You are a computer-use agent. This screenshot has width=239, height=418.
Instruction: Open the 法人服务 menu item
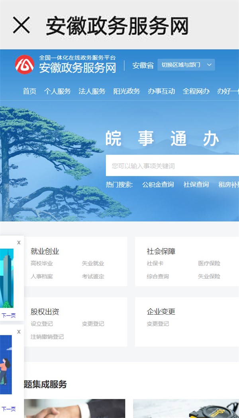(x=92, y=91)
